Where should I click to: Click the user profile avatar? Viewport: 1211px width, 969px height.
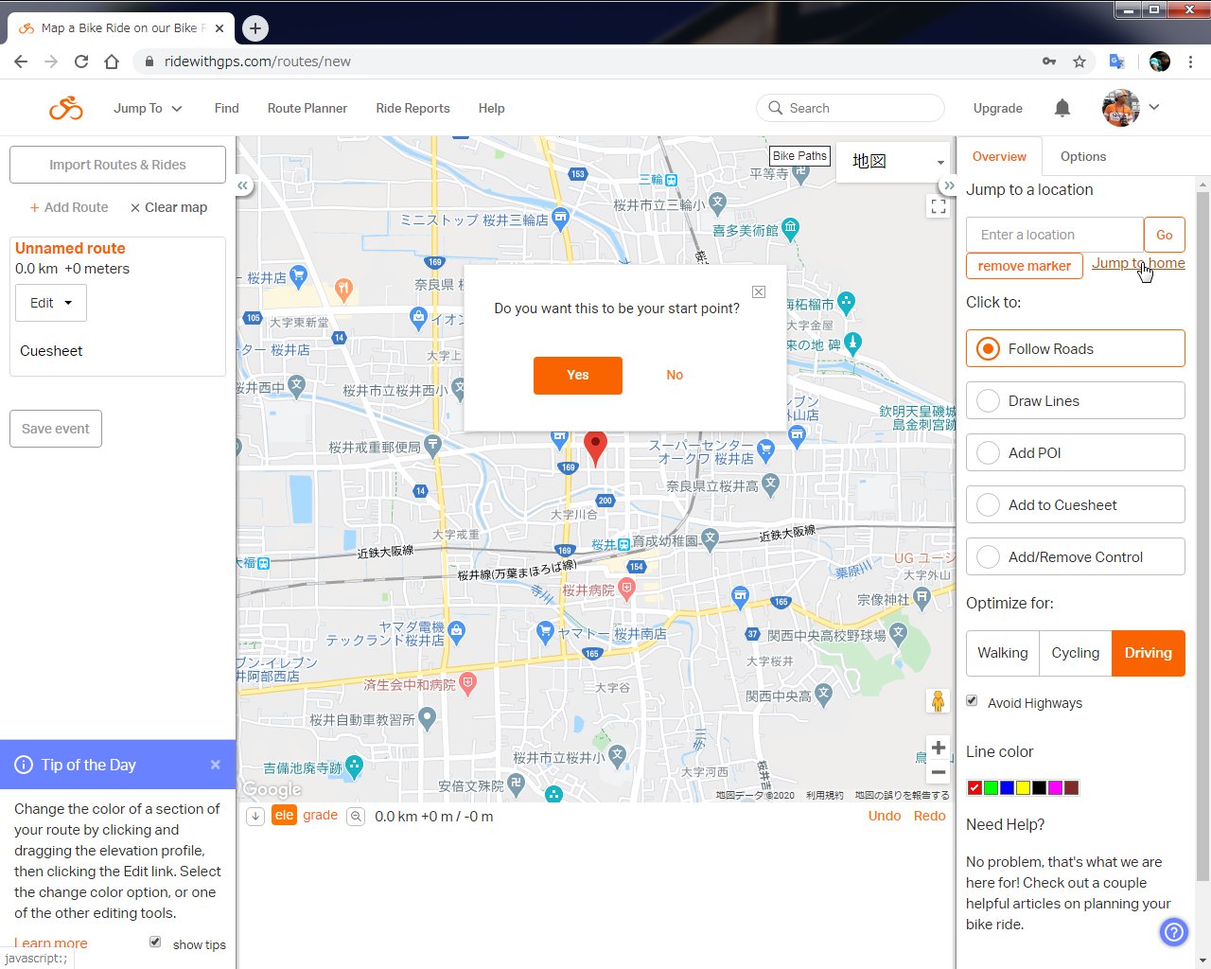click(x=1121, y=108)
